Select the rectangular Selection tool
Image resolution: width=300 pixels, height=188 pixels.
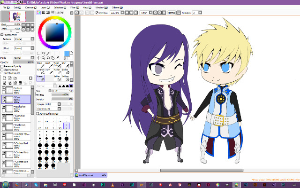pyautogui.click(x=38, y=53)
